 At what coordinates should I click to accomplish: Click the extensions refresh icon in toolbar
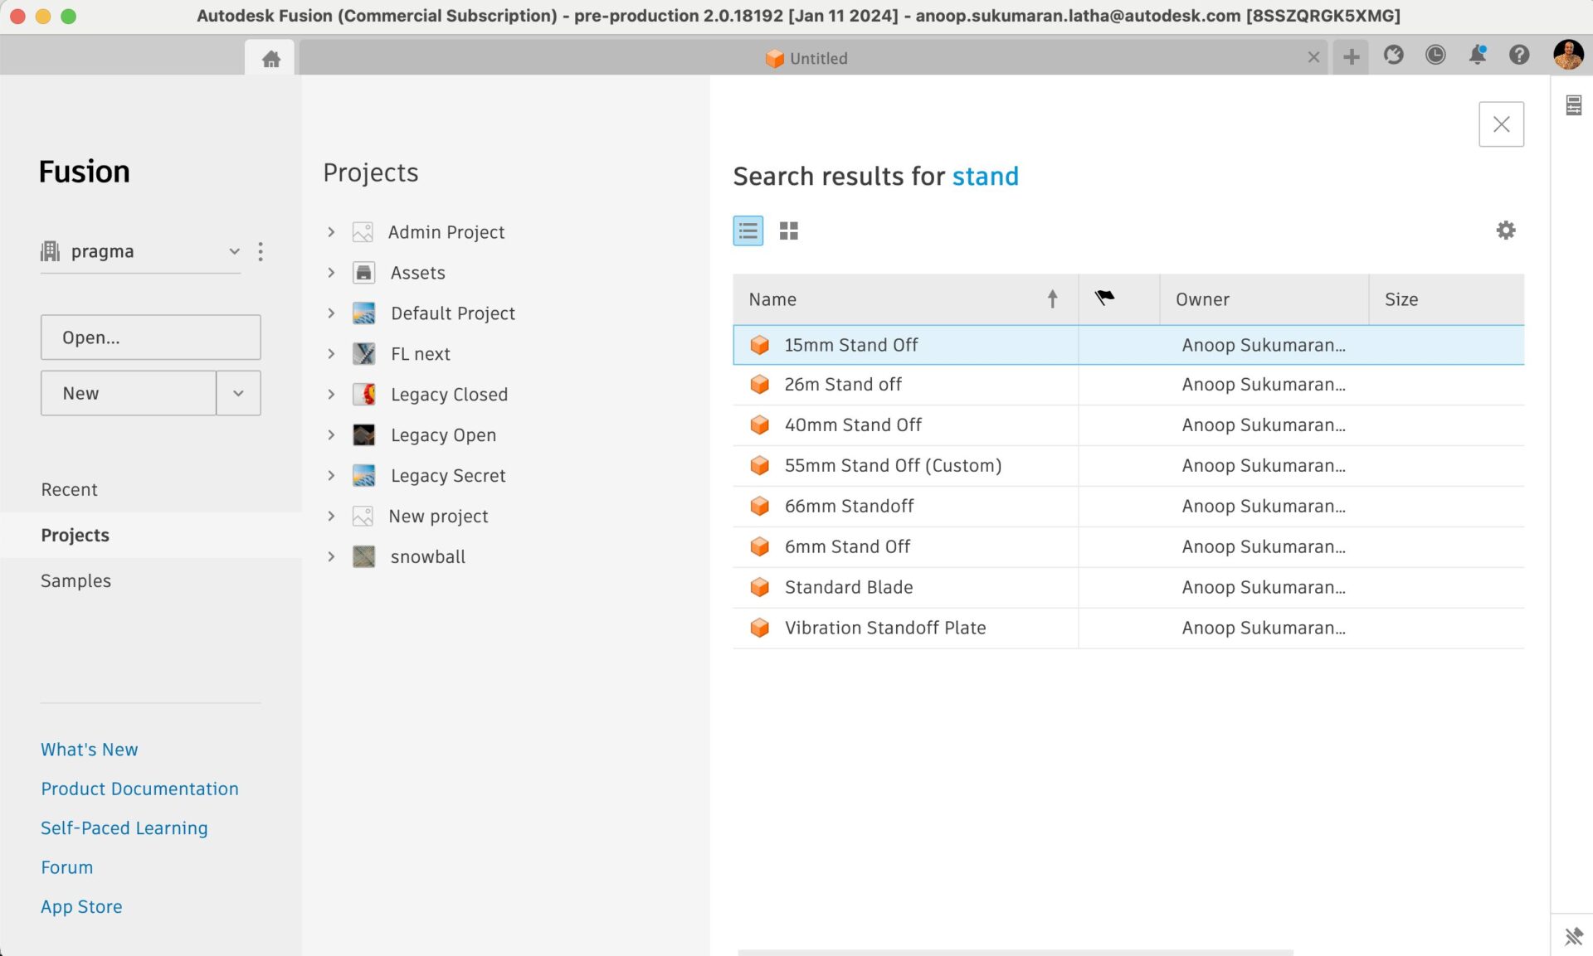pyautogui.click(x=1393, y=55)
